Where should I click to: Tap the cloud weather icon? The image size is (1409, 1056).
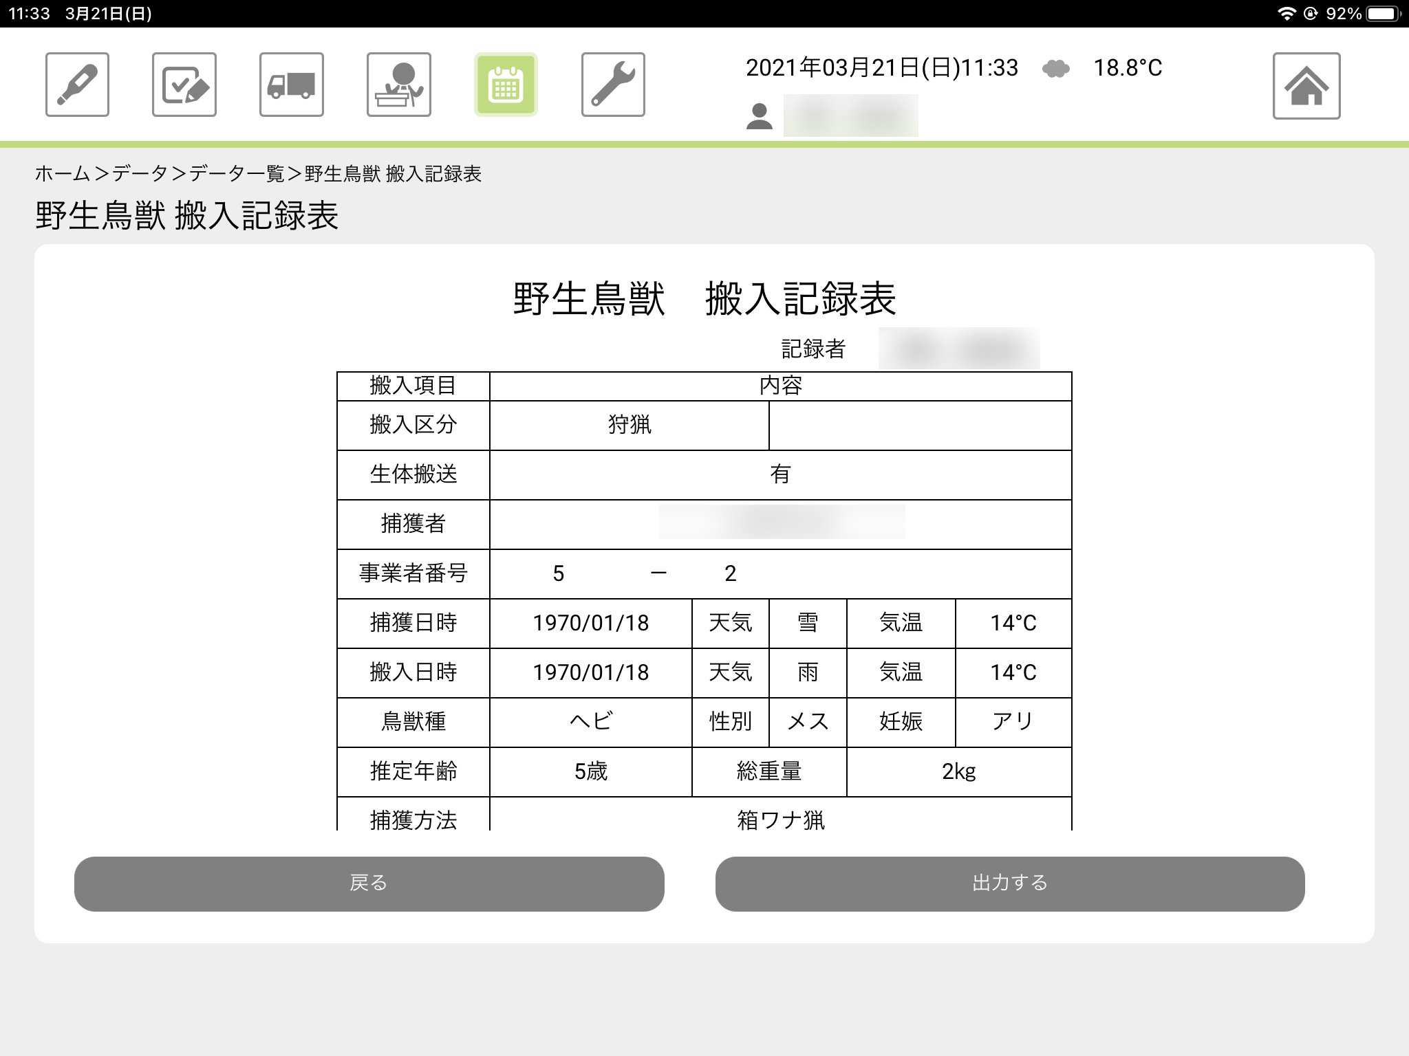pos(1055,68)
